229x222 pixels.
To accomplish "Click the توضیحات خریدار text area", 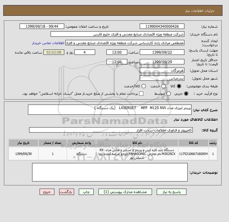I will click(x=110, y=172).
